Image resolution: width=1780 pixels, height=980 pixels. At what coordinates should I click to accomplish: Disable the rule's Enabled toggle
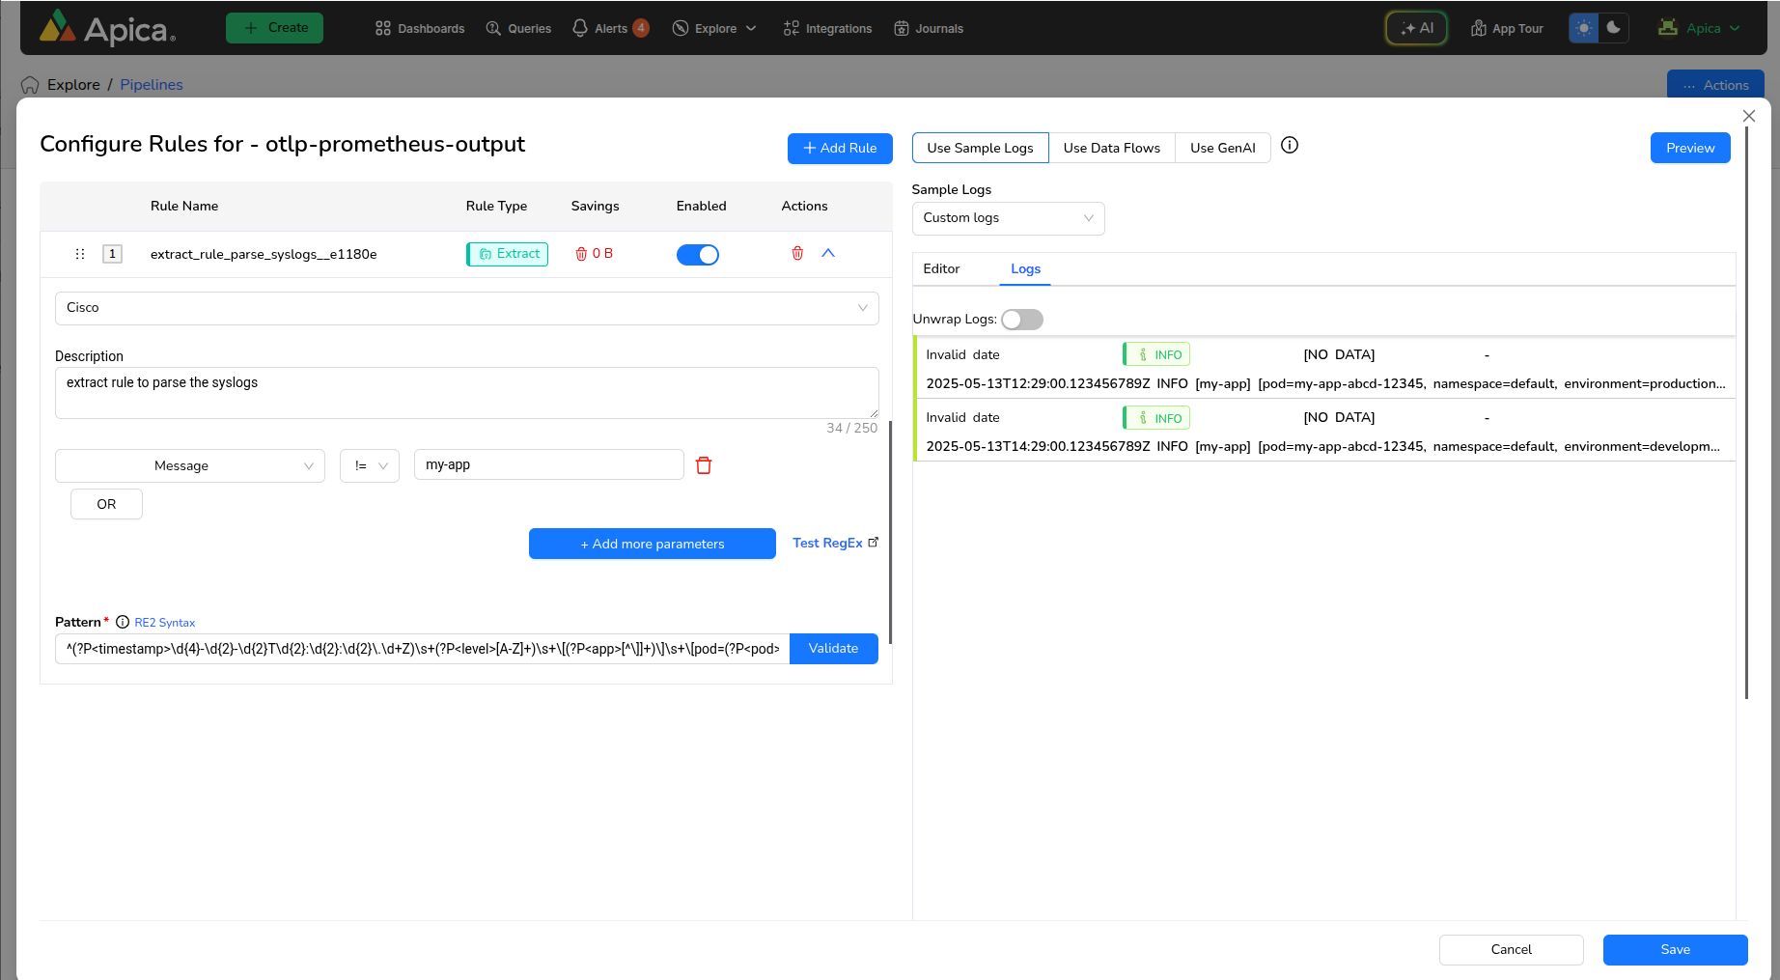coord(698,255)
